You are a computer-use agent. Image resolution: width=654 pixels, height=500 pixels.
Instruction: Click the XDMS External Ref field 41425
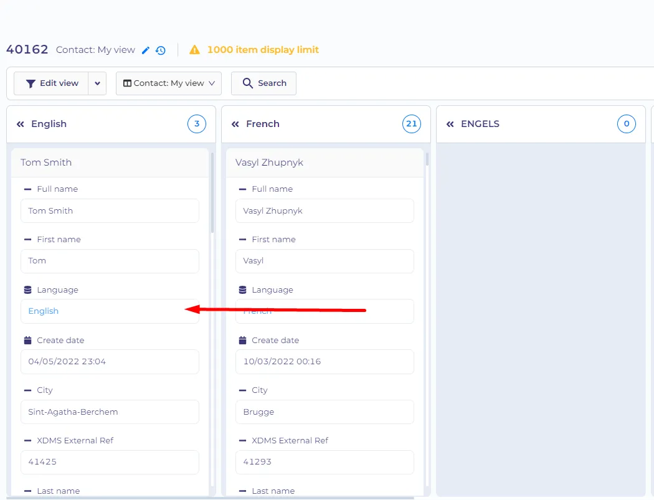110,462
